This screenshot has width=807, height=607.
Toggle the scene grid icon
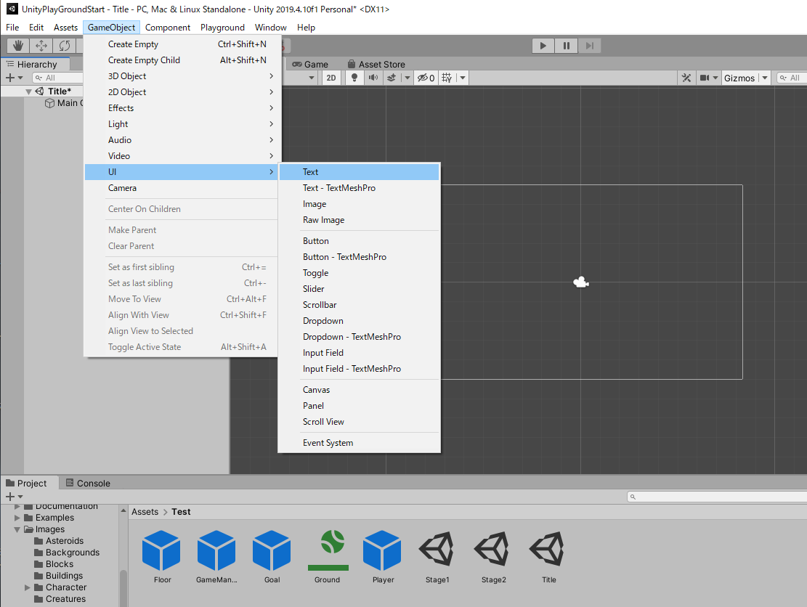click(447, 78)
